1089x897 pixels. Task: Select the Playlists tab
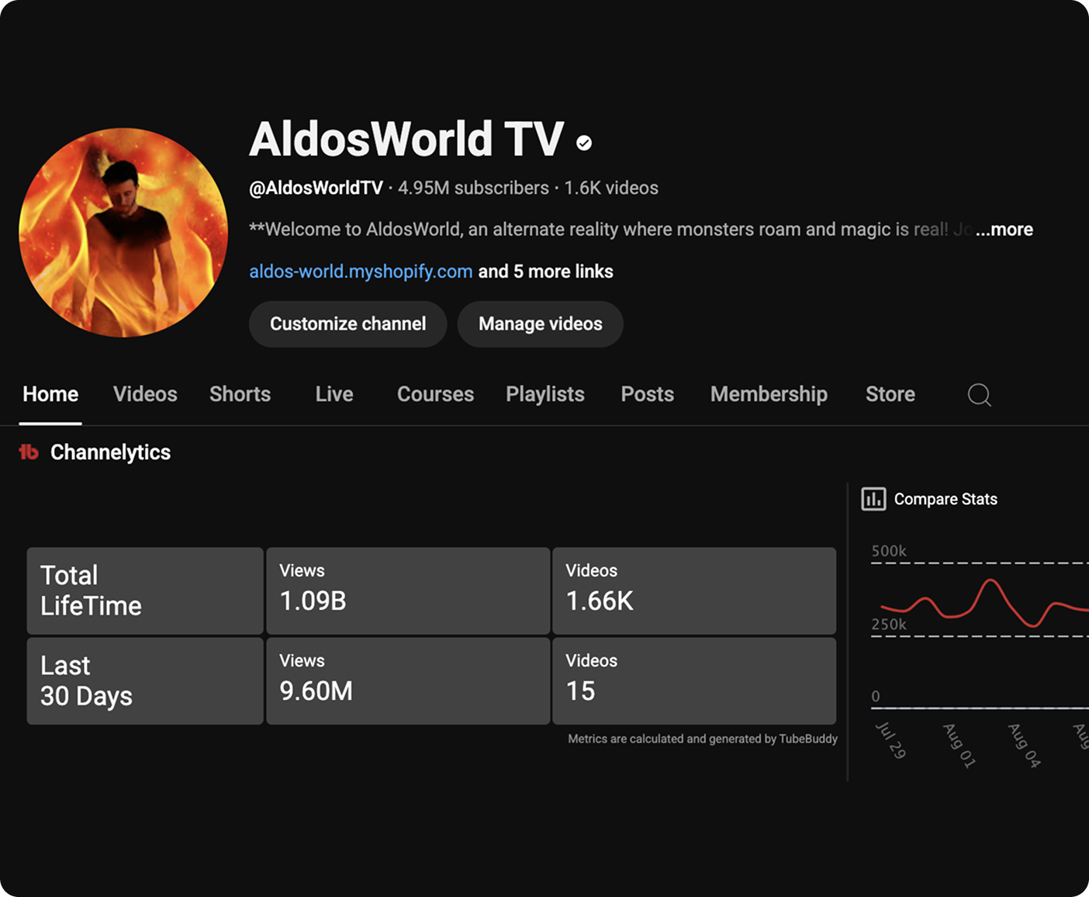click(x=545, y=394)
